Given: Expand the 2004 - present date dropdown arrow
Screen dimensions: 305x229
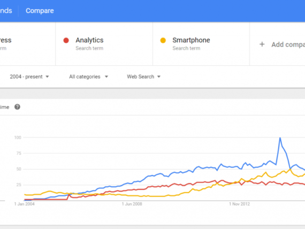Looking at the screenshot, I should (x=47, y=77).
